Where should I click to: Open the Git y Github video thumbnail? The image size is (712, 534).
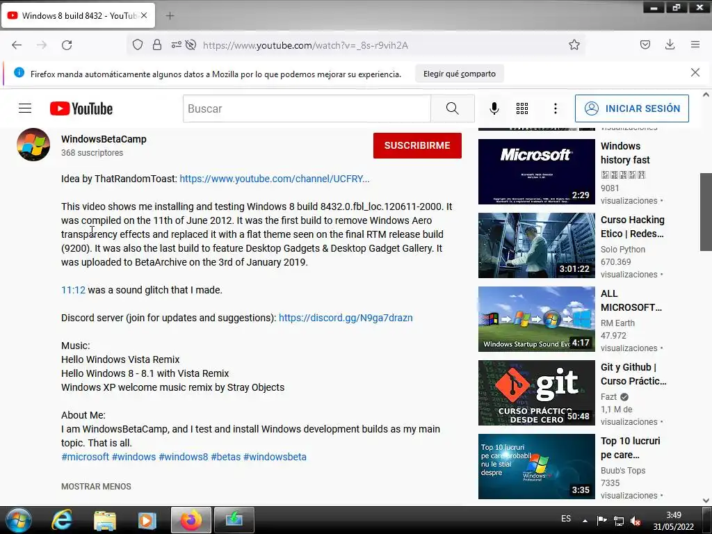click(536, 393)
